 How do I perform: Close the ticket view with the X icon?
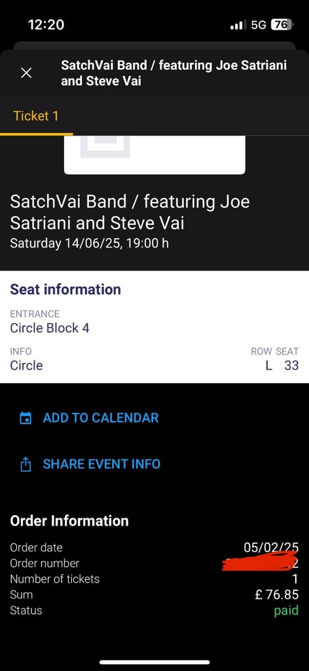(x=26, y=73)
